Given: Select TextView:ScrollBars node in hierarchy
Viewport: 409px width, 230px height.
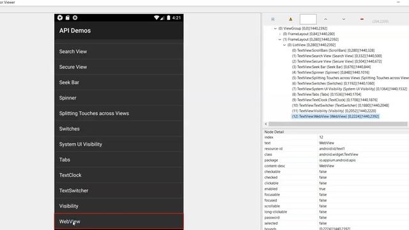Looking at the screenshot, I should (x=333, y=50).
